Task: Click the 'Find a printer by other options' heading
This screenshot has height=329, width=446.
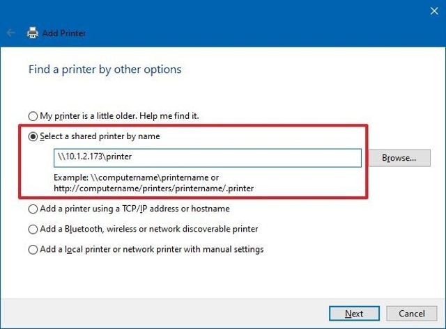Action: click(105, 70)
